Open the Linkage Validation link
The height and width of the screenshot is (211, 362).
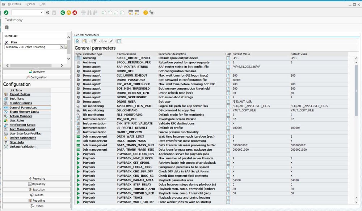point(22,147)
